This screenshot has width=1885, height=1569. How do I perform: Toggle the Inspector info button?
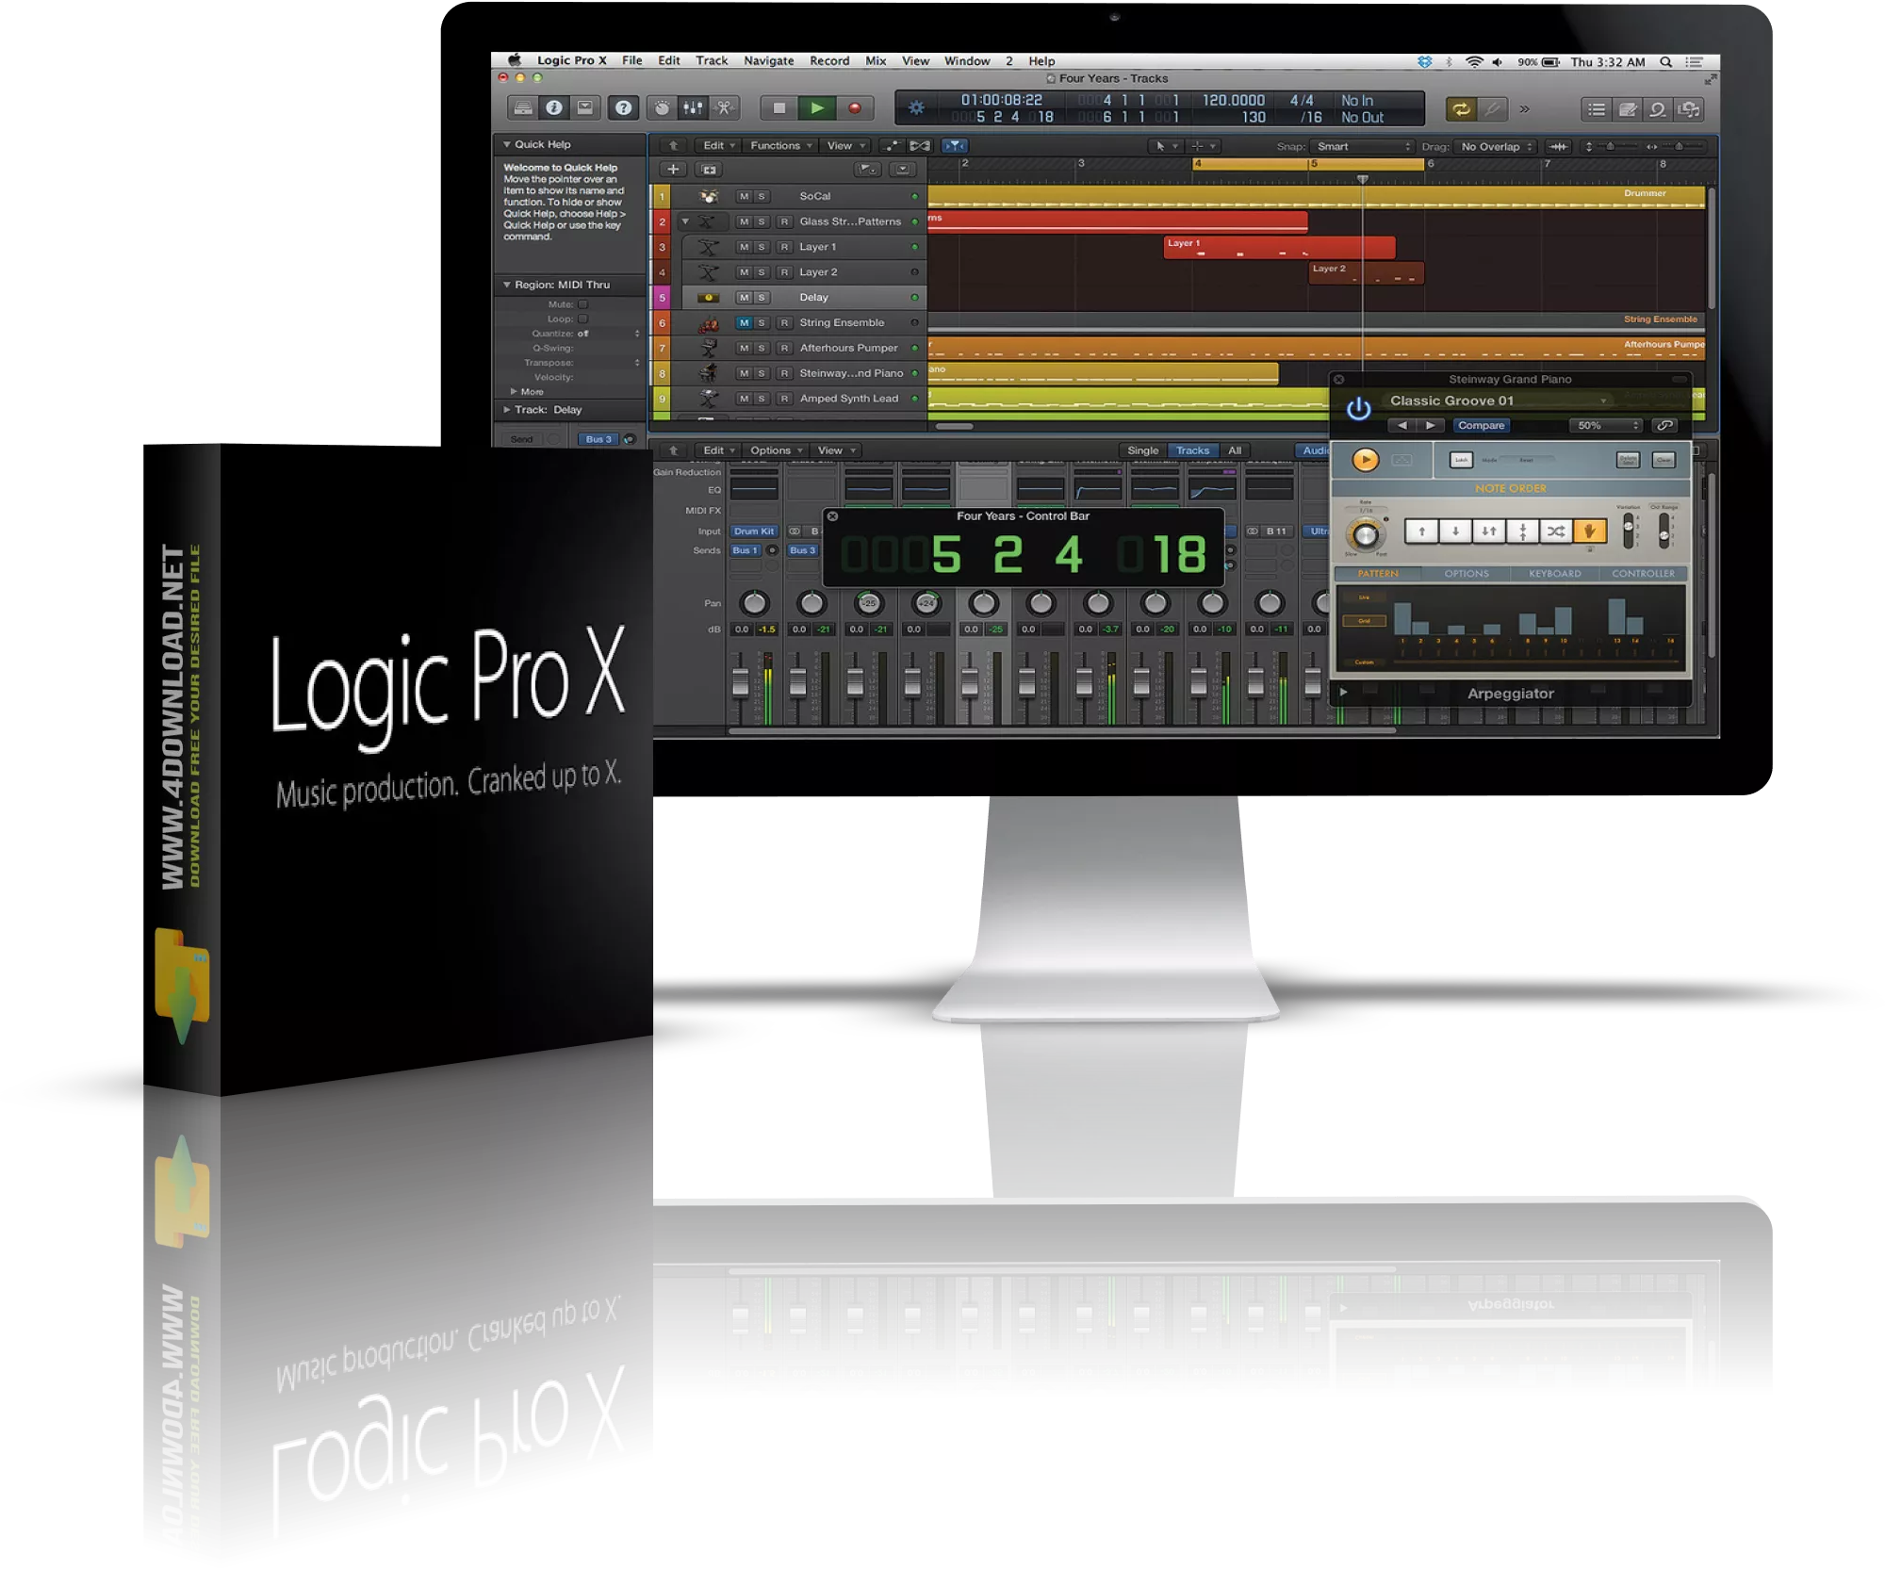coord(554,108)
